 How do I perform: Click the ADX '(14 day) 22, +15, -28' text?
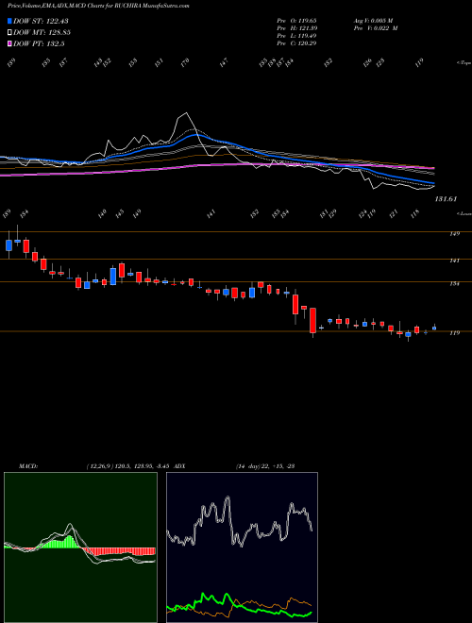264,466
